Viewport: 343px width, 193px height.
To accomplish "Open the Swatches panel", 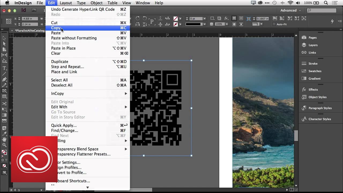I will point(315,71).
